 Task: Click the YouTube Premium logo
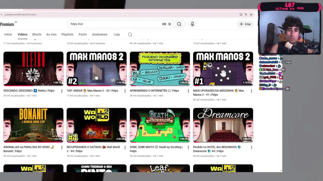7,24
